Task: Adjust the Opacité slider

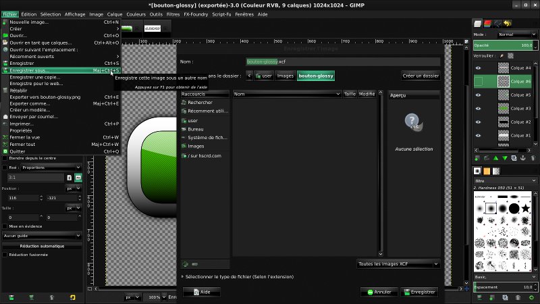Action: tap(504, 45)
